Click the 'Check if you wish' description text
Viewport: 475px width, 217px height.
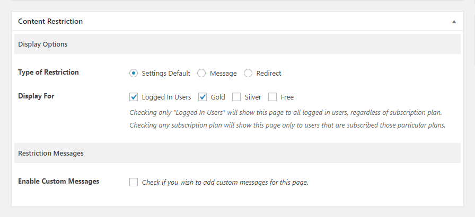(x=225, y=182)
